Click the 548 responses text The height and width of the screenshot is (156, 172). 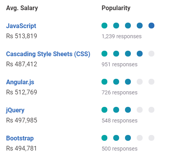[x=119, y=121]
